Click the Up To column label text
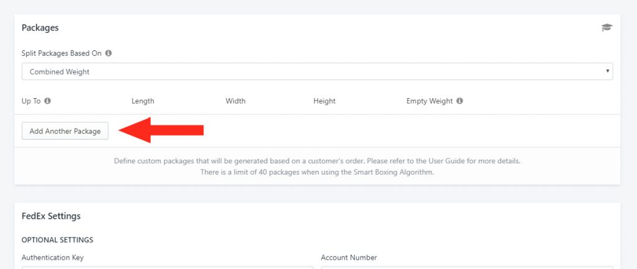 [31, 101]
